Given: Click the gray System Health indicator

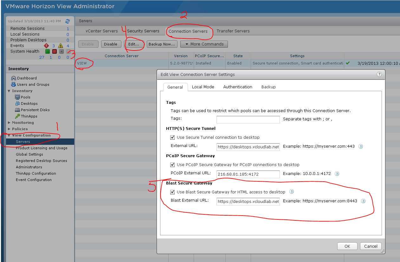Looking at the screenshot, I should 61,51.
